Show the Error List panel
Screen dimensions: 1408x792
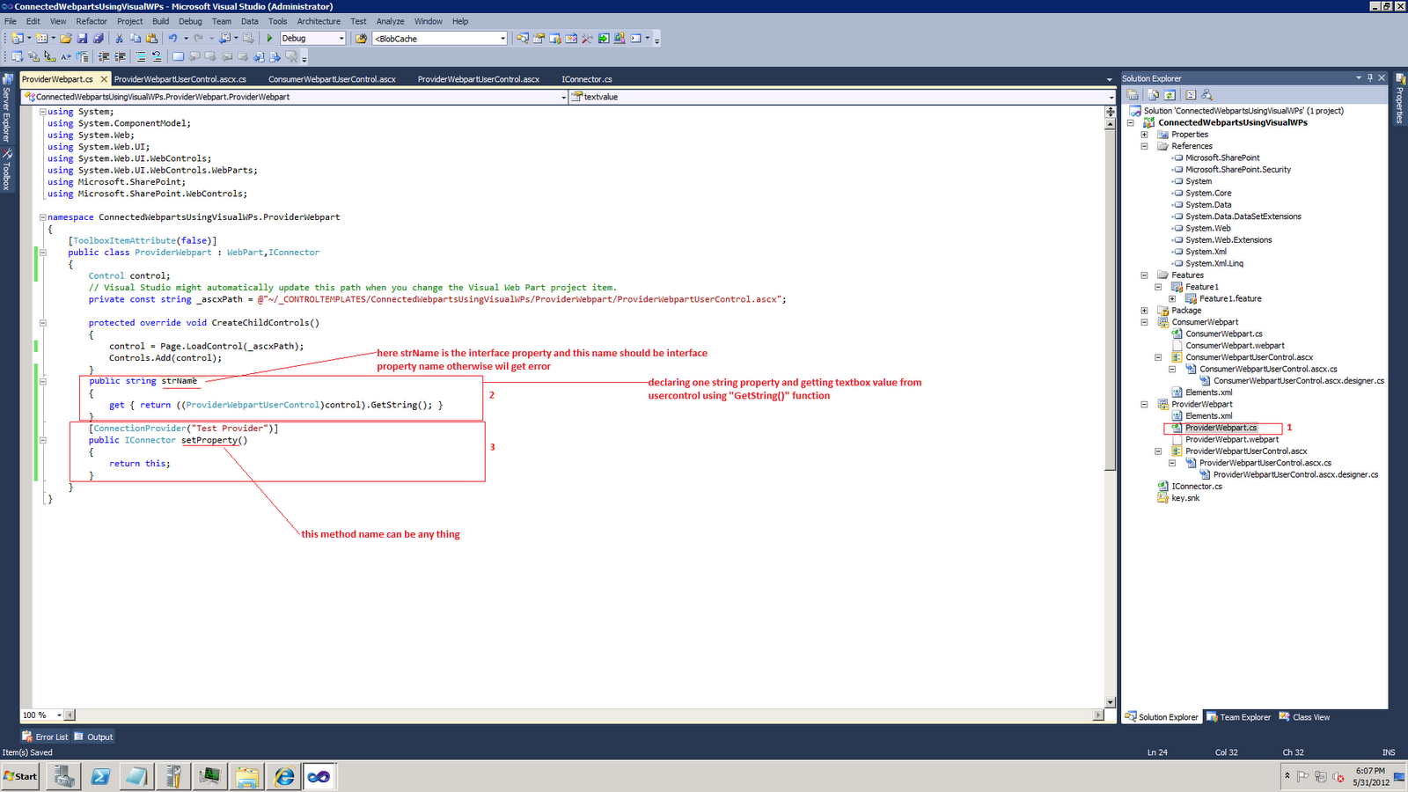click(x=45, y=737)
